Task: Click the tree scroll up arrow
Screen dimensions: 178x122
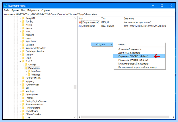Action: tap(75, 18)
